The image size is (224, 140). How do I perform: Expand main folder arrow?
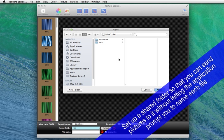coord(123,42)
